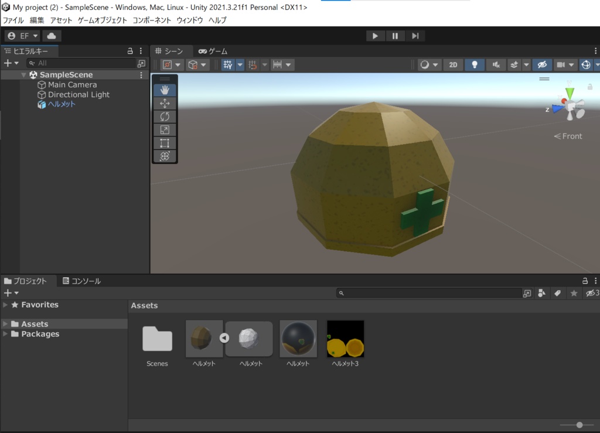
Task: Select the Rect Transform tool
Action: pos(165,142)
